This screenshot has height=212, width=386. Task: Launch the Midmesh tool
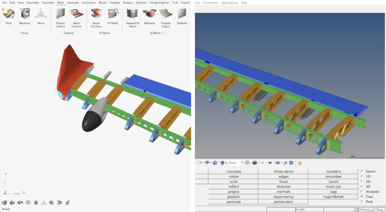tap(149, 14)
